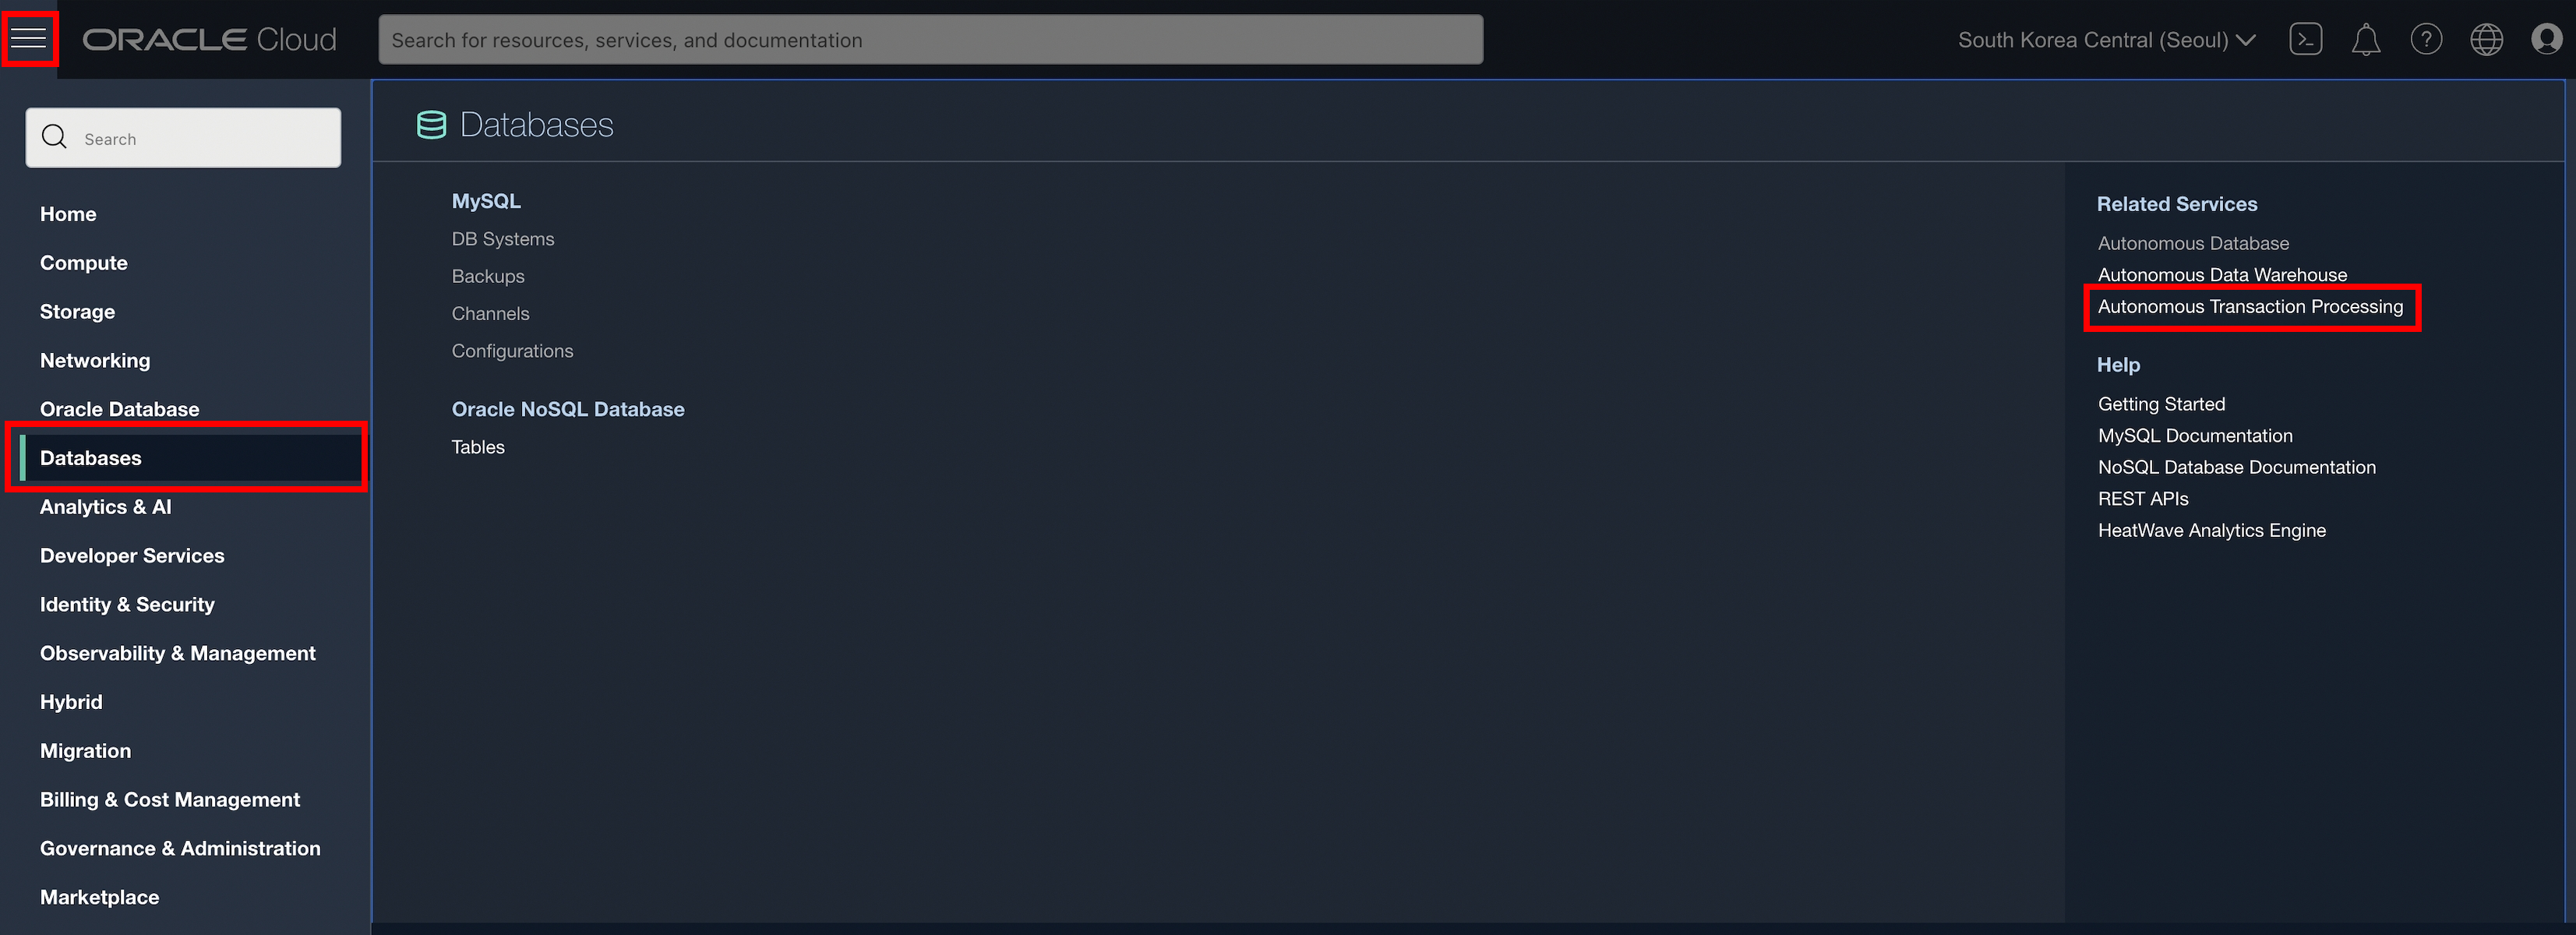
Task: Open Compute in the navigation menu
Action: click(x=84, y=263)
